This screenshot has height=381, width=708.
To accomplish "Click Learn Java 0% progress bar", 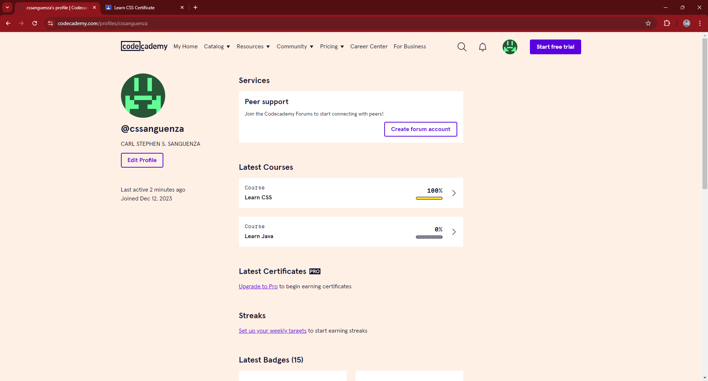I will coord(429,237).
